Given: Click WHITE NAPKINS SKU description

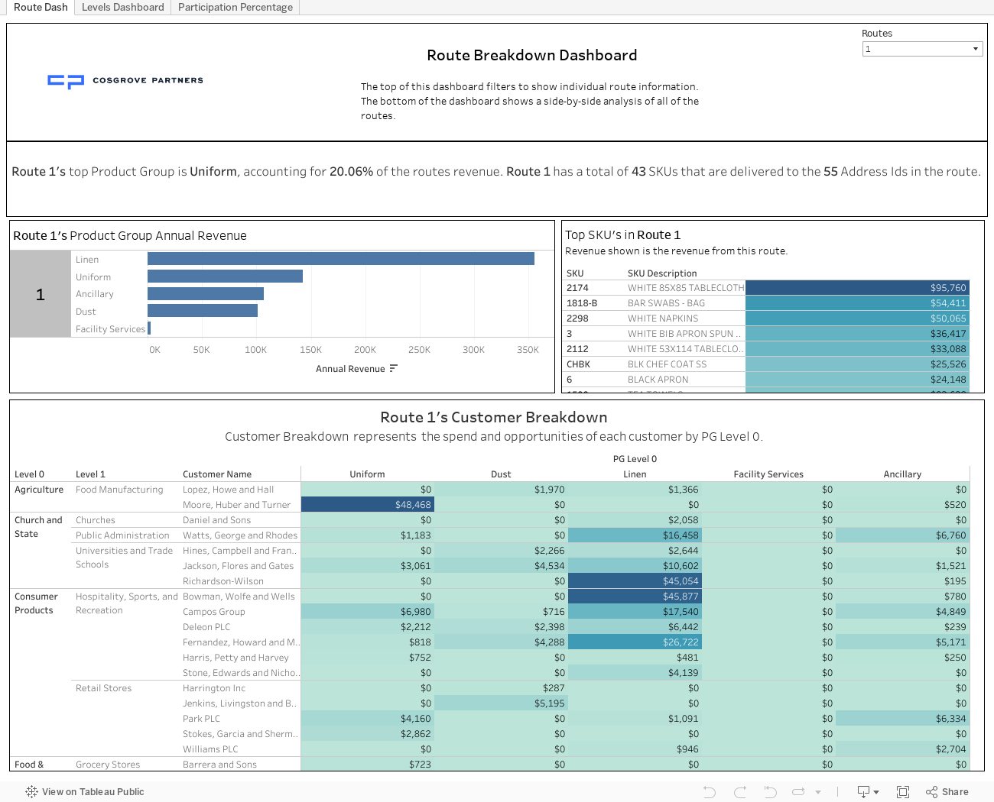Looking at the screenshot, I should coord(663,319).
